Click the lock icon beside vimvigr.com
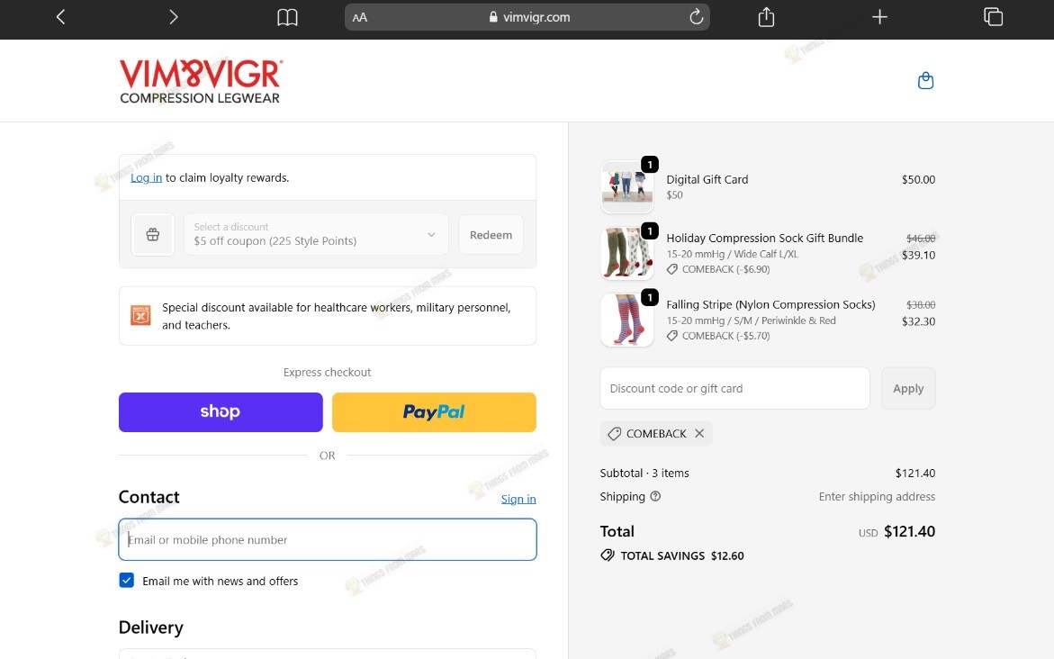 [493, 17]
